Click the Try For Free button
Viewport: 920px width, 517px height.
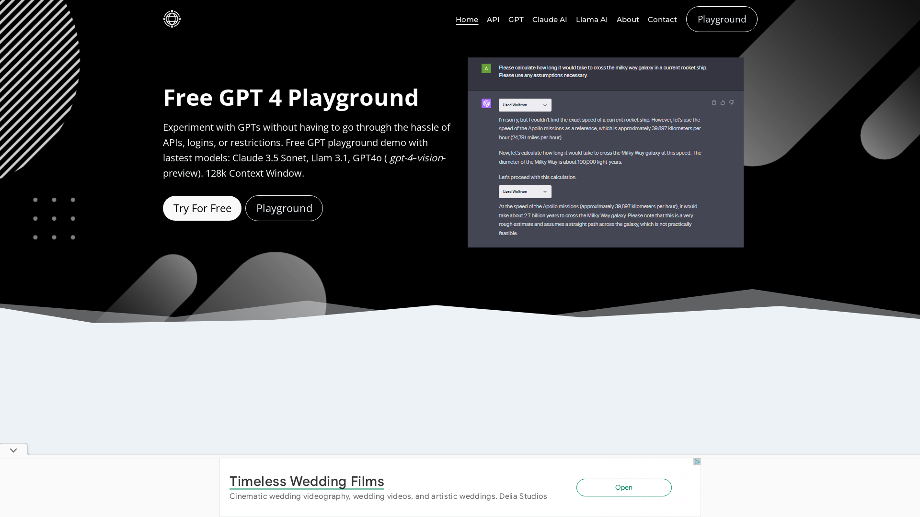click(x=202, y=208)
